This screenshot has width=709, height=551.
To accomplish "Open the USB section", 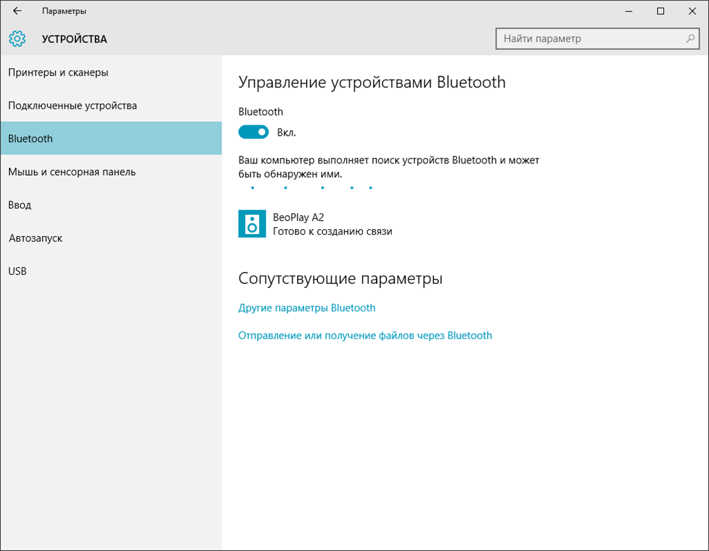I will [x=111, y=271].
